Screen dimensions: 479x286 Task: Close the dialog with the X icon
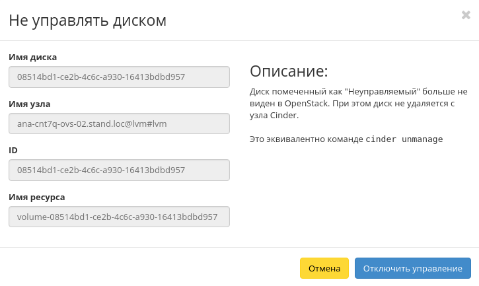tap(466, 15)
